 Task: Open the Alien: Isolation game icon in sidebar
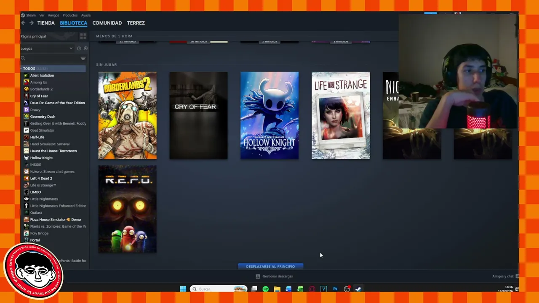(26, 75)
